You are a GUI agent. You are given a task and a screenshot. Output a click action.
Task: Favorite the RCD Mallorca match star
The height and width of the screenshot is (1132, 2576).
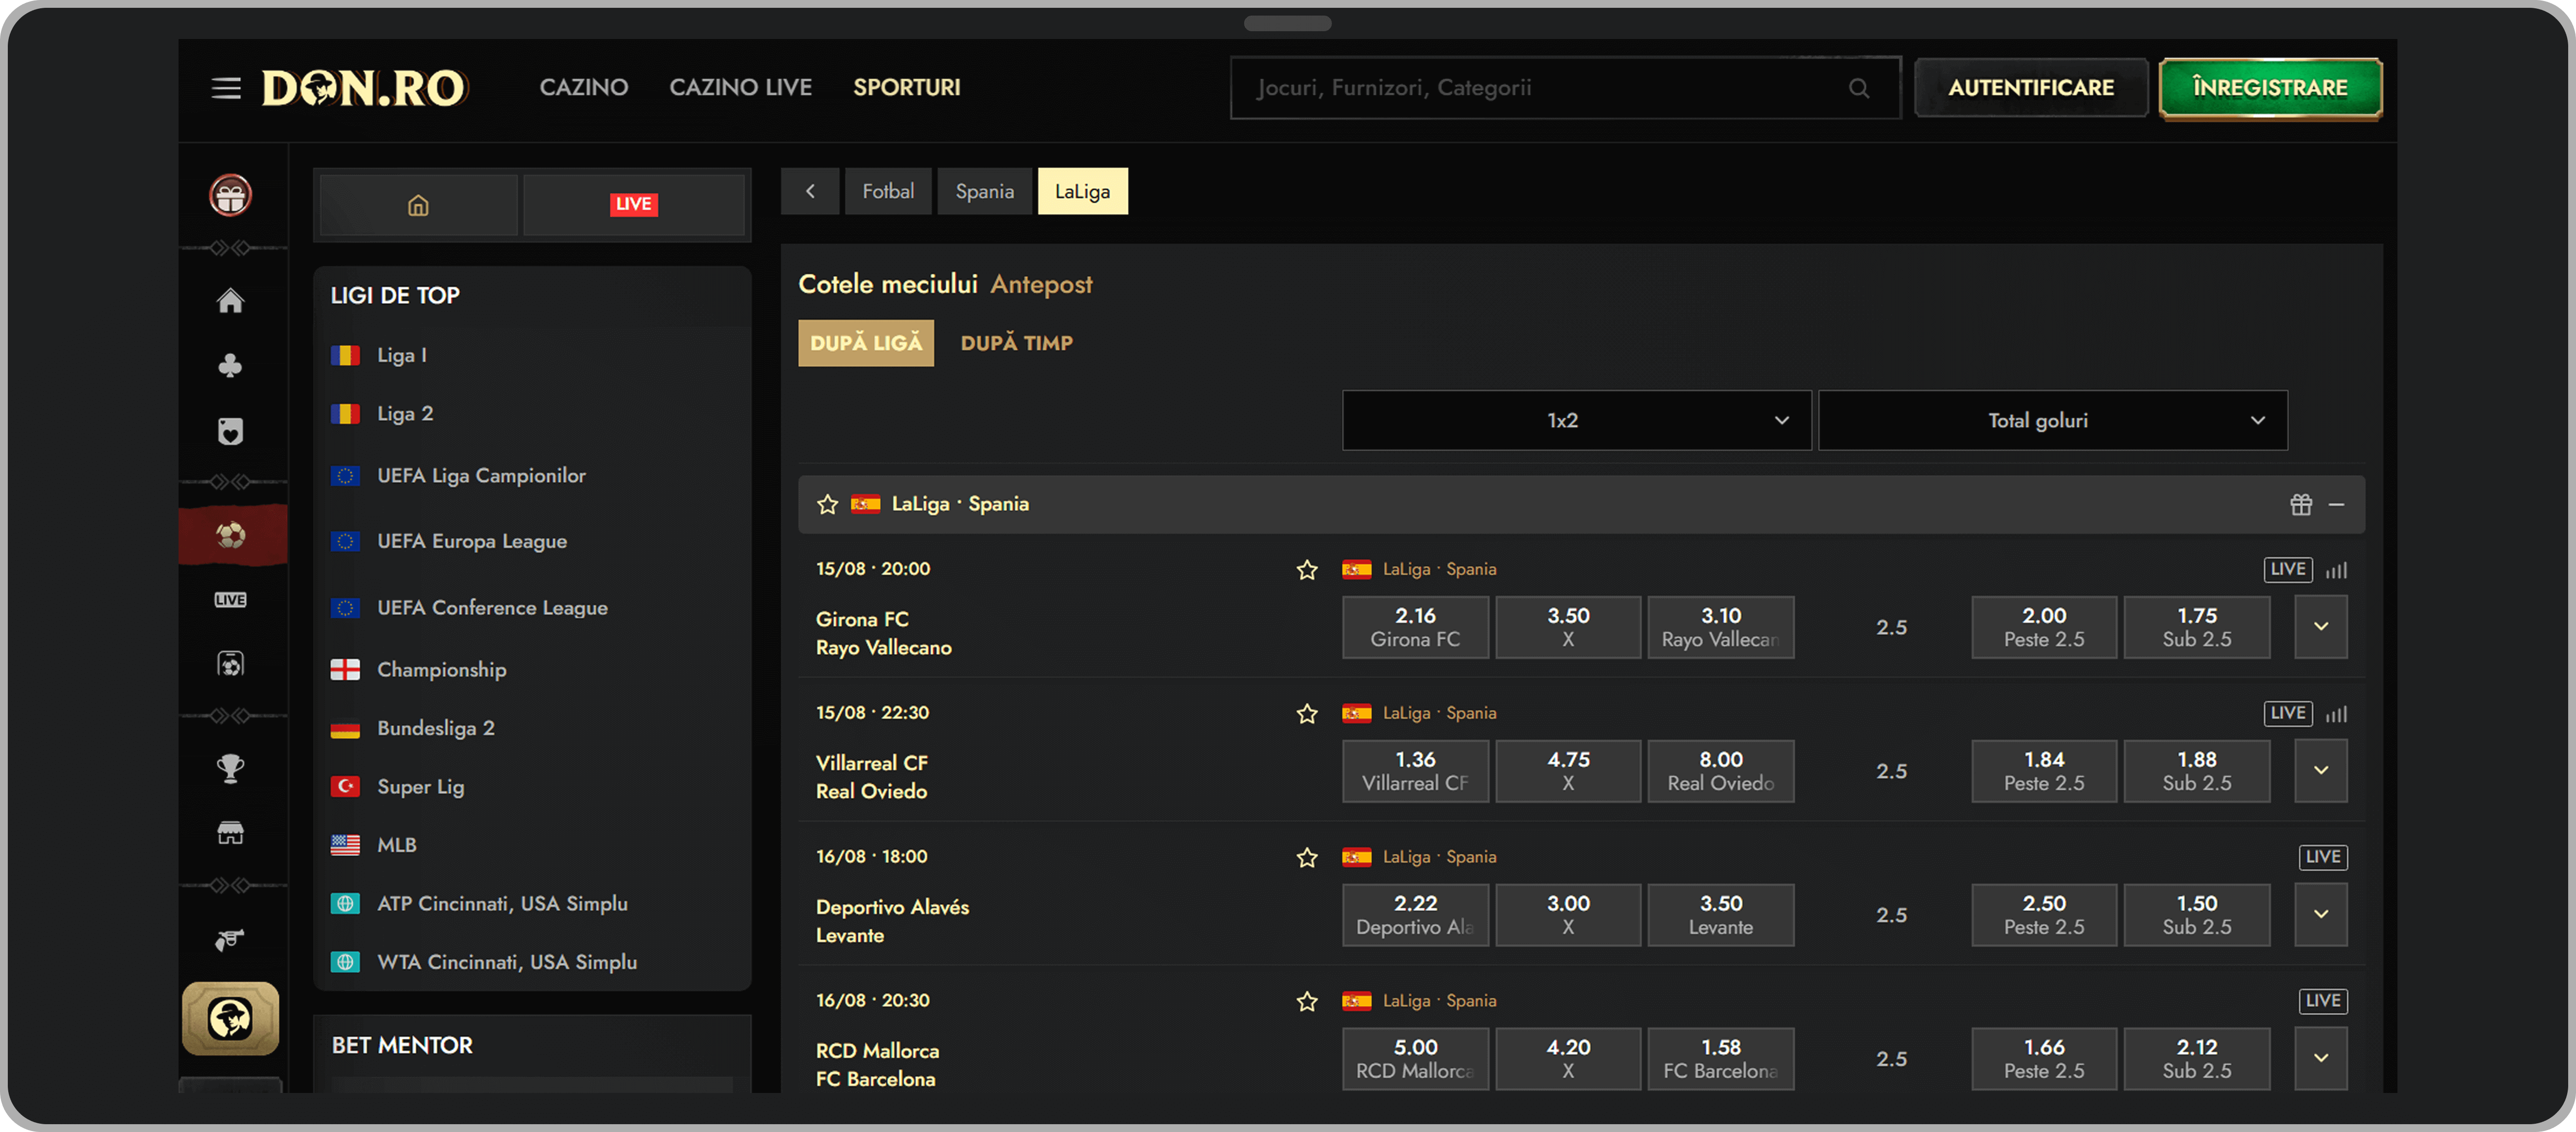(x=1306, y=1002)
